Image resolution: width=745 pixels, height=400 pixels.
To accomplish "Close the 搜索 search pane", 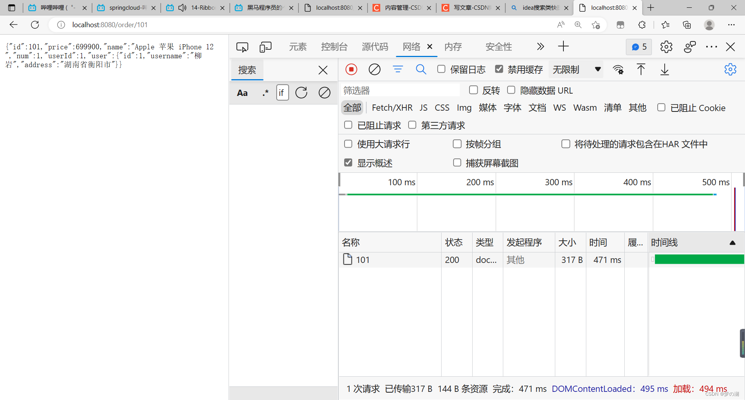I will (323, 70).
